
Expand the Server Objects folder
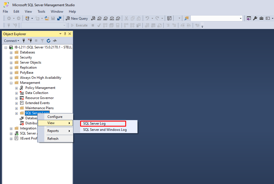coord(11,63)
